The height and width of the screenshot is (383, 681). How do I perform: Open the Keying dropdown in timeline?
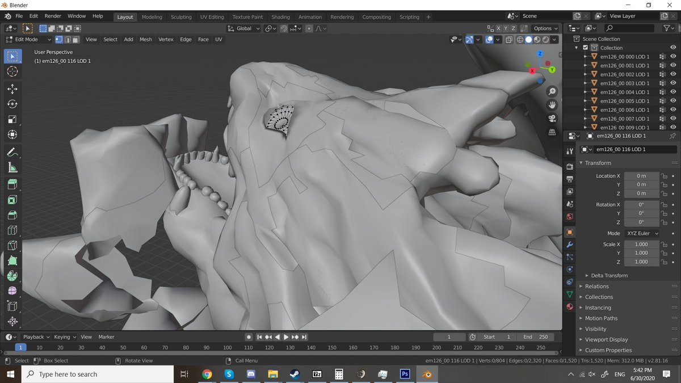point(65,337)
